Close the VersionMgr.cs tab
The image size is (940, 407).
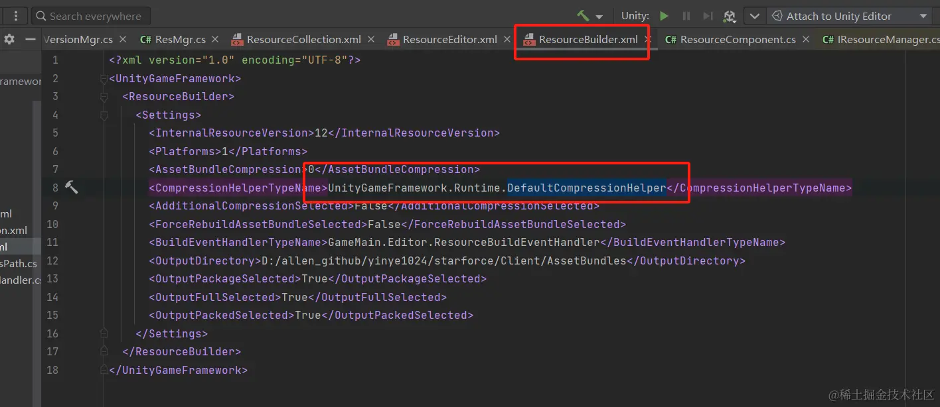coord(124,39)
